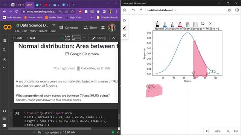The width and height of the screenshot is (241, 135).
Task: Redo Whiteboard action
Action: click(x=141, y=10)
